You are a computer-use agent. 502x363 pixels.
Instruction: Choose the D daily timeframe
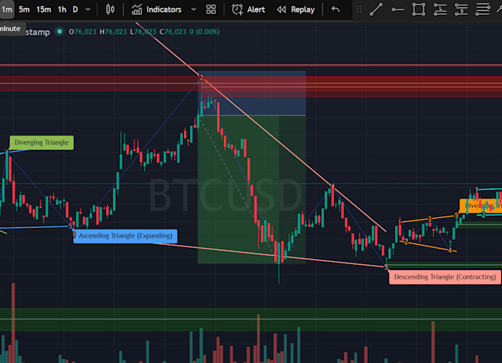75,10
